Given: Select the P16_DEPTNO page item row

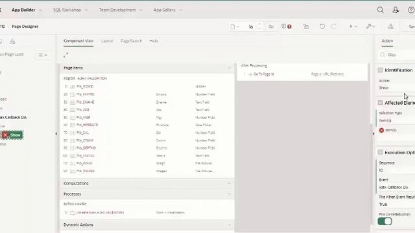Looking at the screenshot, I should pyautogui.click(x=147, y=148).
